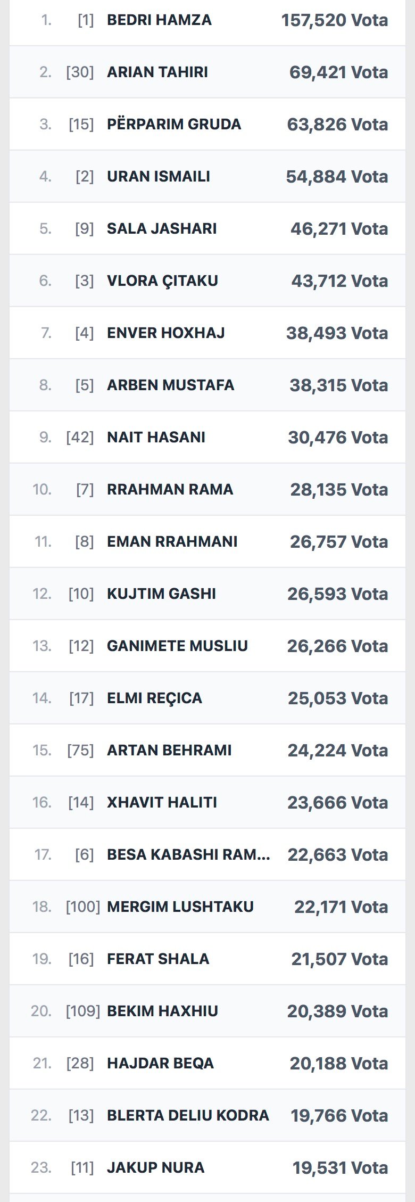Click VLORA ÇITAKU in the ranking
Viewport: 415px width, 1202px height.
162,281
